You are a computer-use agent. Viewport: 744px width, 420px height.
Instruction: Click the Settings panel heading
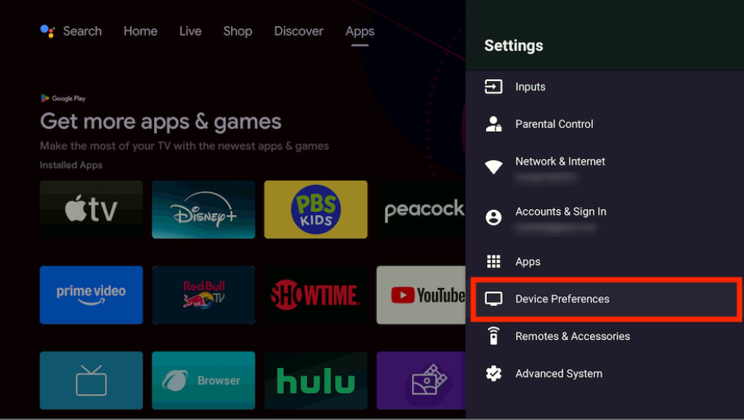pos(514,46)
